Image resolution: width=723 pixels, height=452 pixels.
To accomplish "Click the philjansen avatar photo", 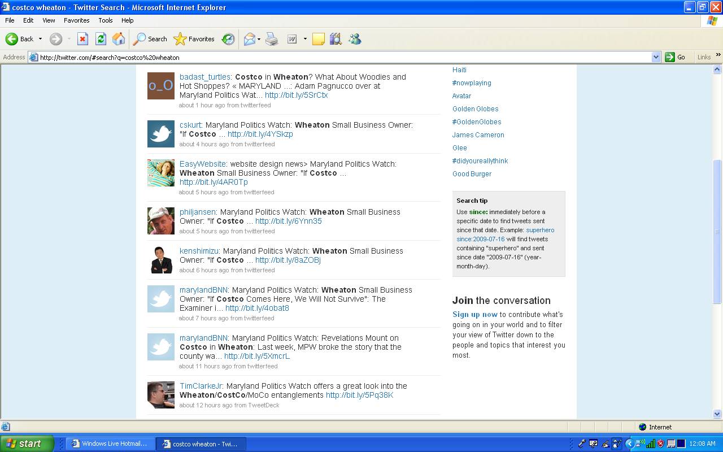I will [161, 221].
